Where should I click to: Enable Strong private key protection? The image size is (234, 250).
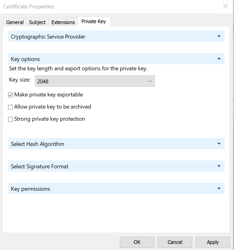(10, 119)
